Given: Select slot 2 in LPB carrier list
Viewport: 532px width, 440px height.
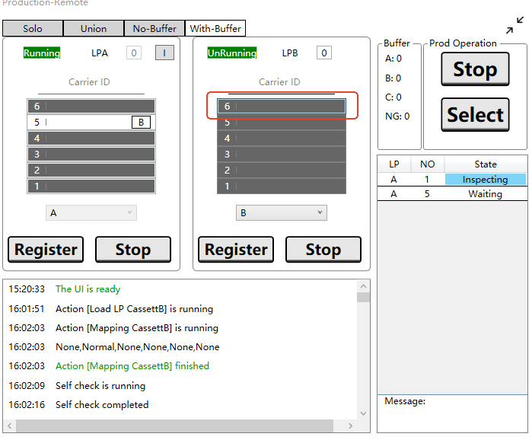Looking at the screenshot, I should [282, 170].
